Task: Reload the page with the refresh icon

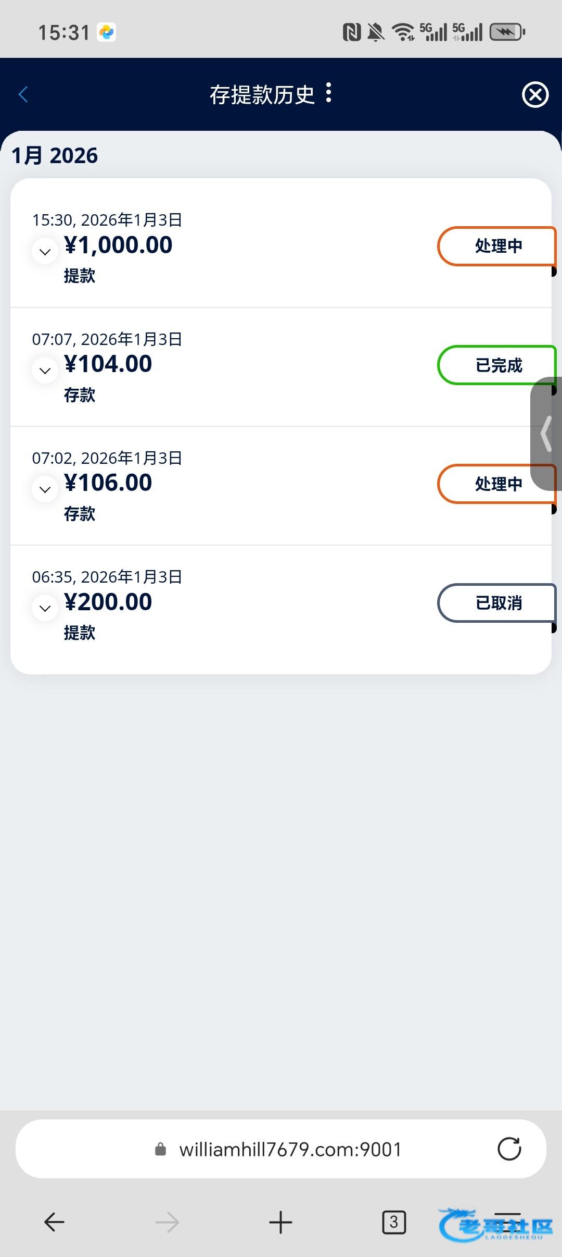Action: [x=509, y=1149]
